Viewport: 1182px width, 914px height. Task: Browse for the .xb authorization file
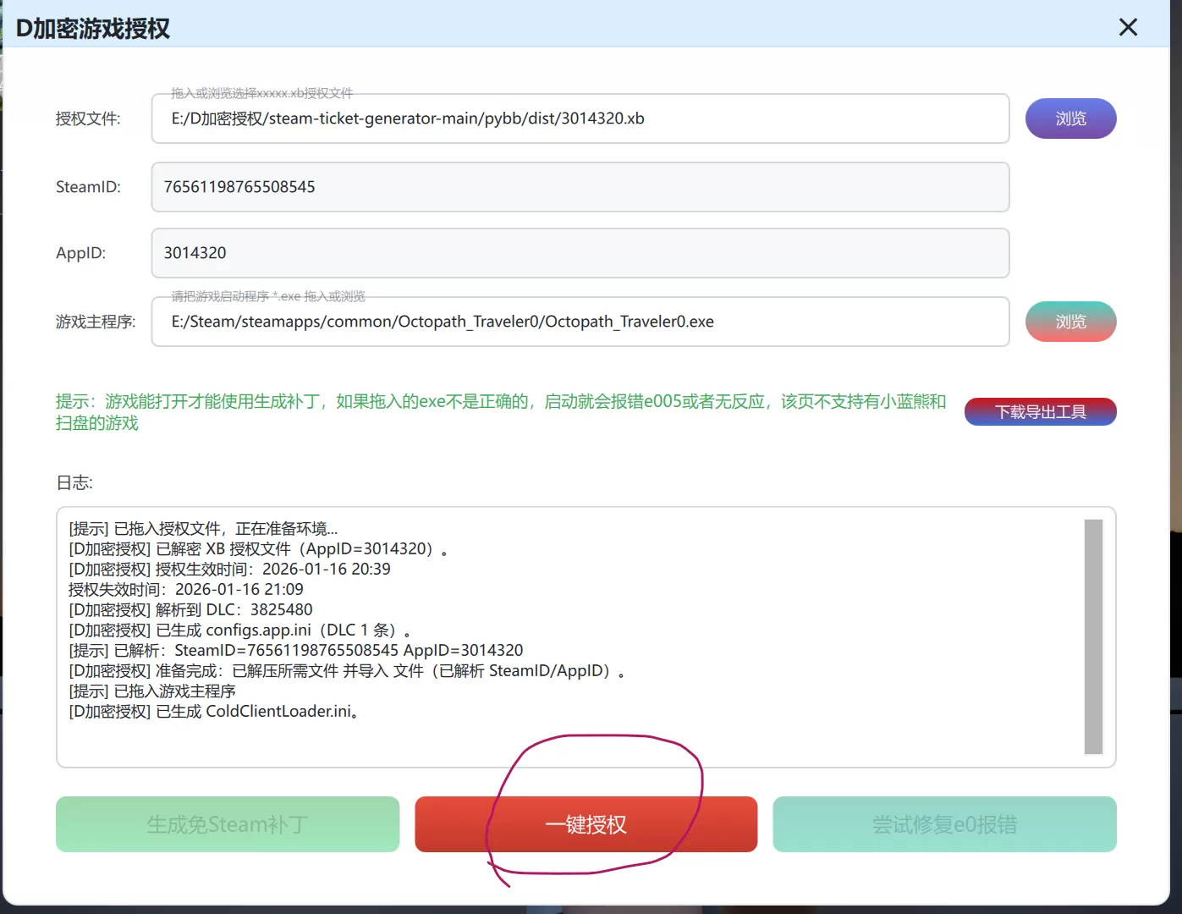pos(1070,118)
